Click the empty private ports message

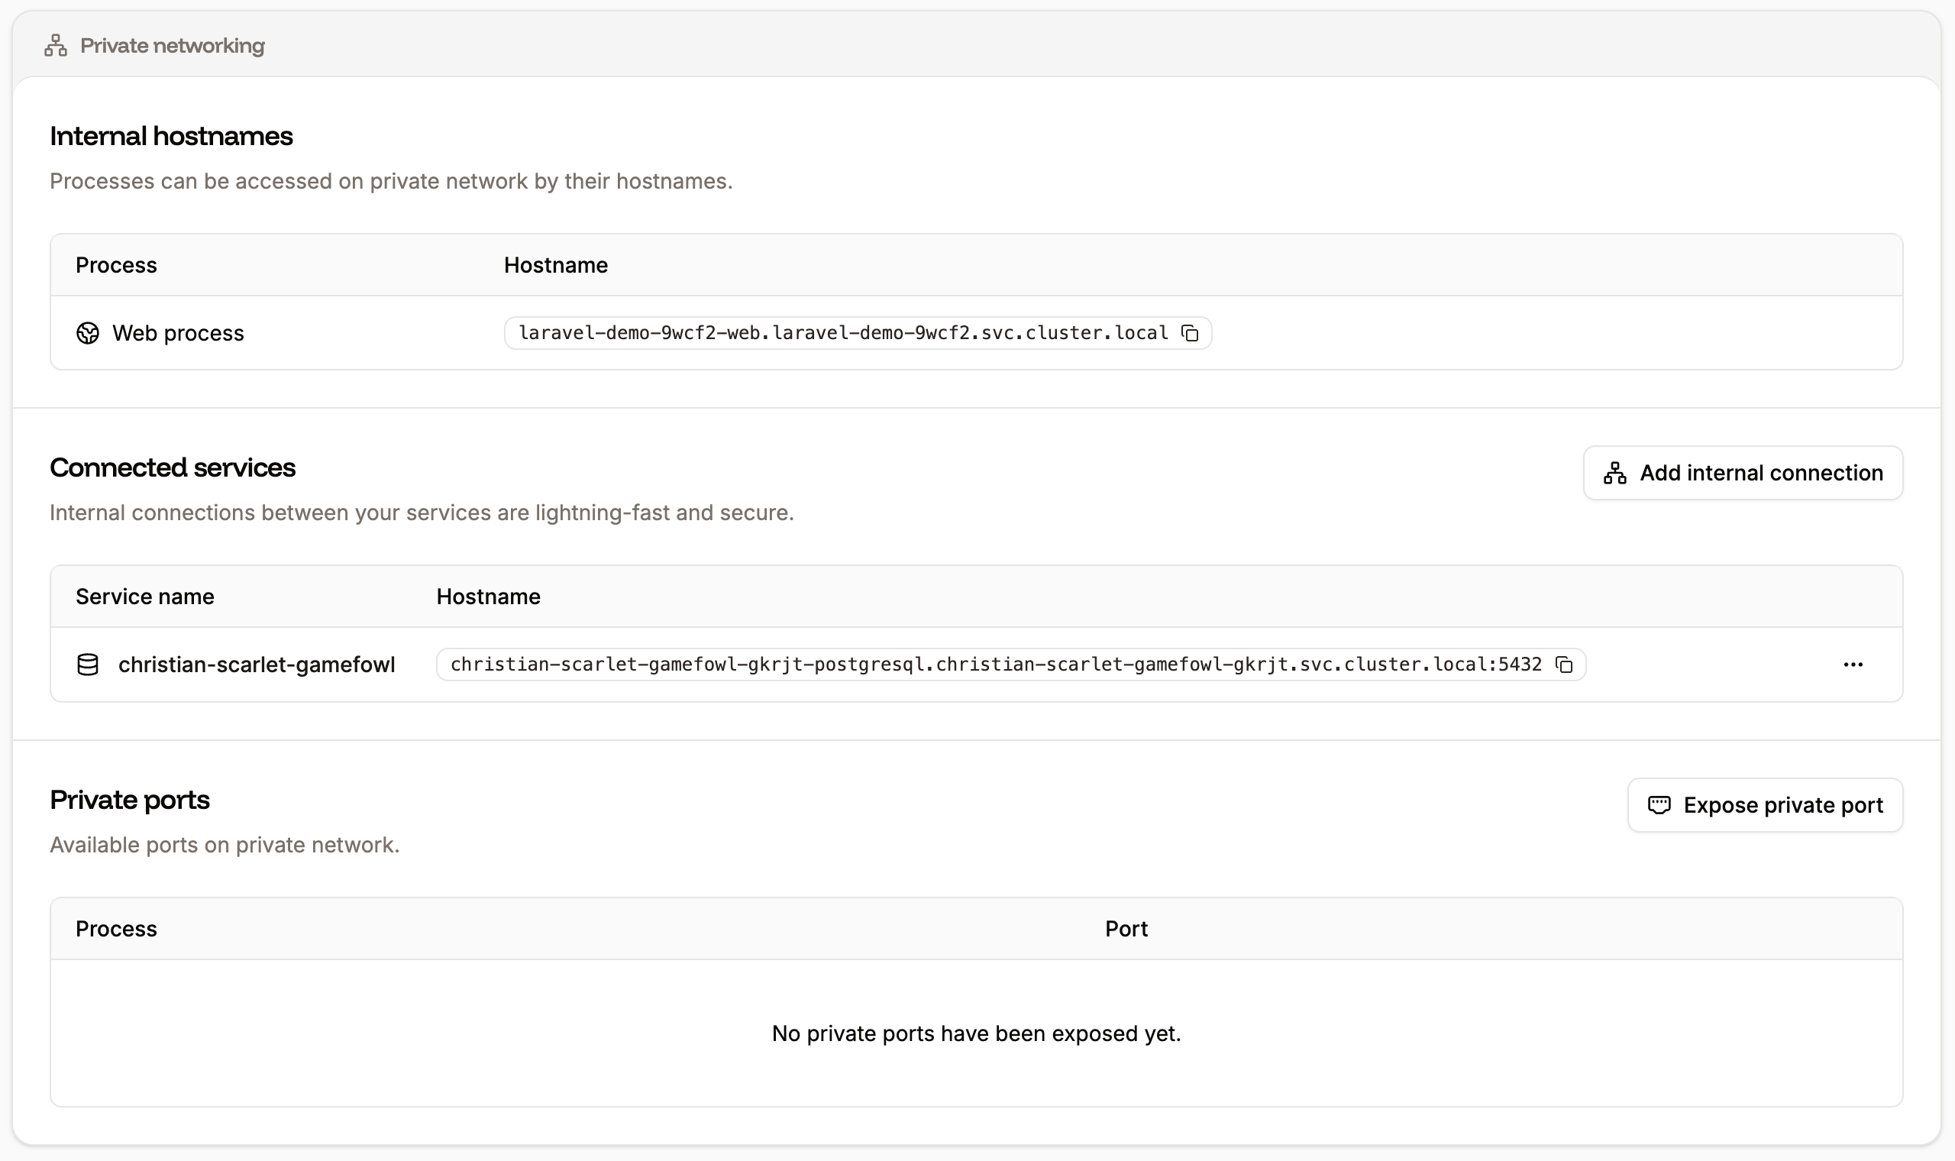(x=977, y=1033)
